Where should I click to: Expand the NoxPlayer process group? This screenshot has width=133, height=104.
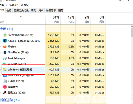click(x=1, y=52)
